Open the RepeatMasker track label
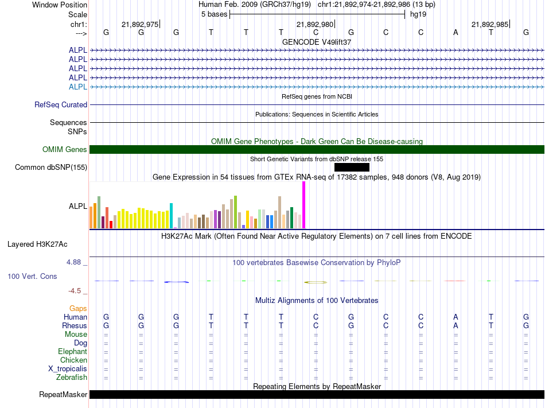The image size is (545, 408). 63,394
